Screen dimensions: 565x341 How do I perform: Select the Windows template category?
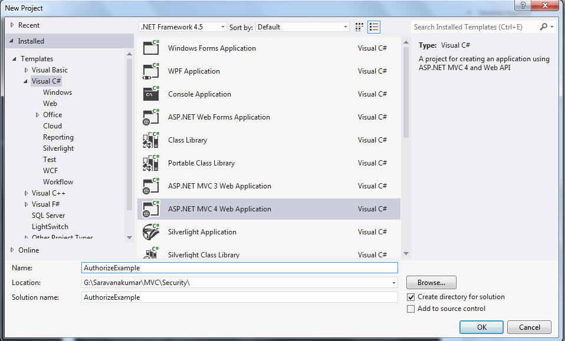tap(57, 92)
